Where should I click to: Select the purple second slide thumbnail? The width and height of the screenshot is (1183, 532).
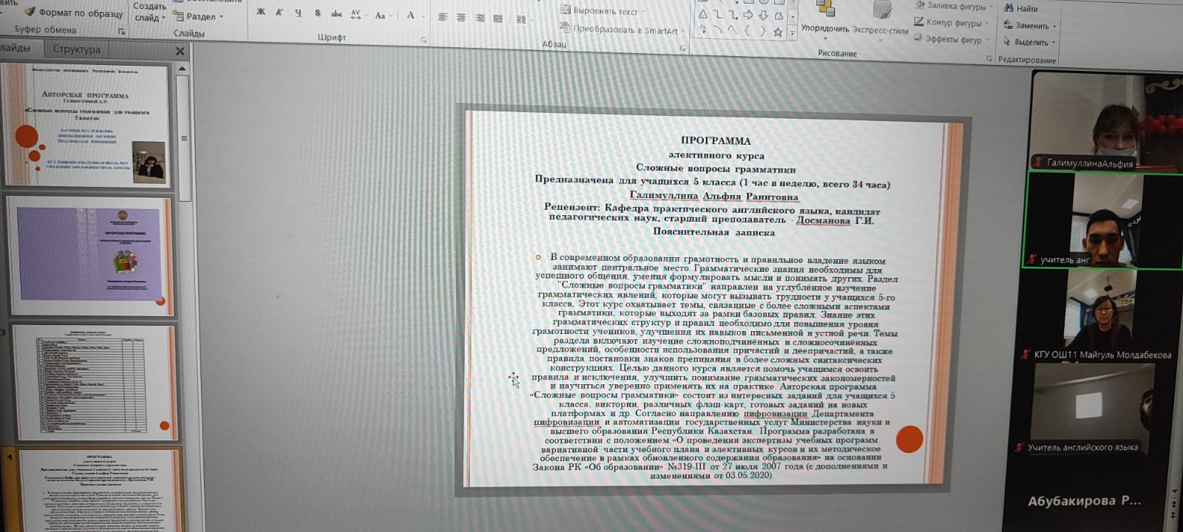point(89,255)
